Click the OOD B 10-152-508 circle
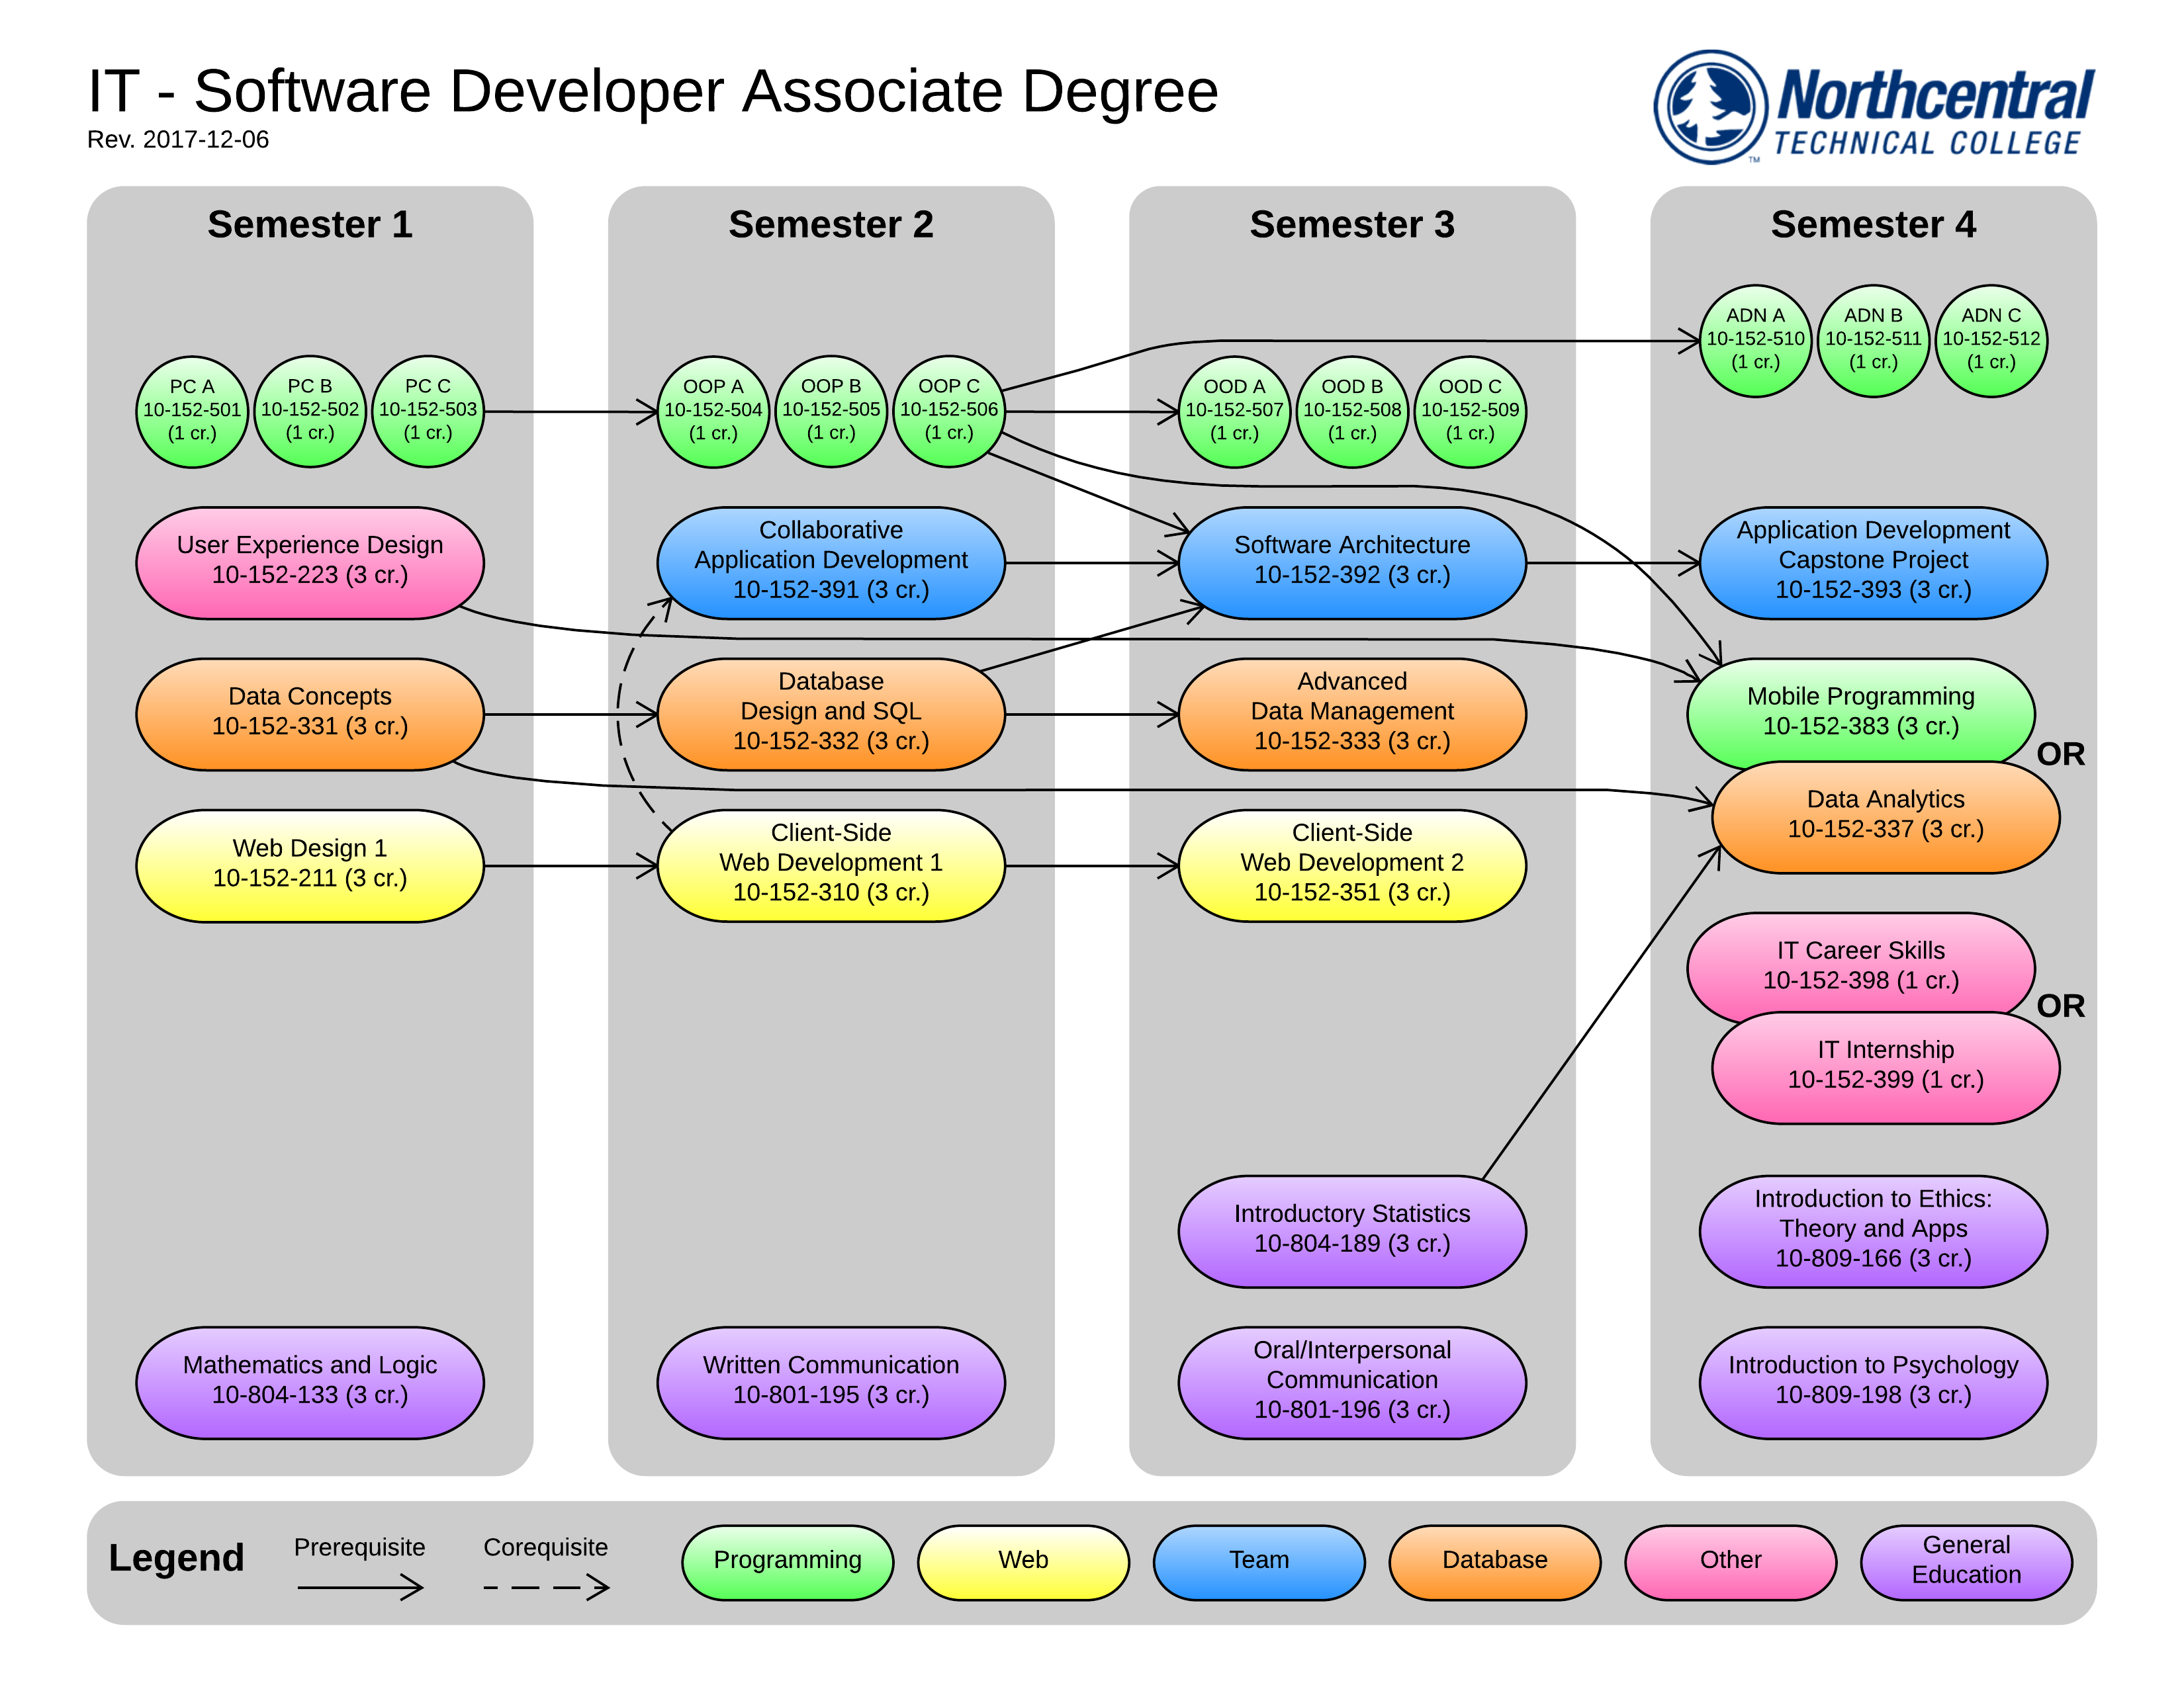This screenshot has width=2184, height=1687. pyautogui.click(x=1351, y=411)
